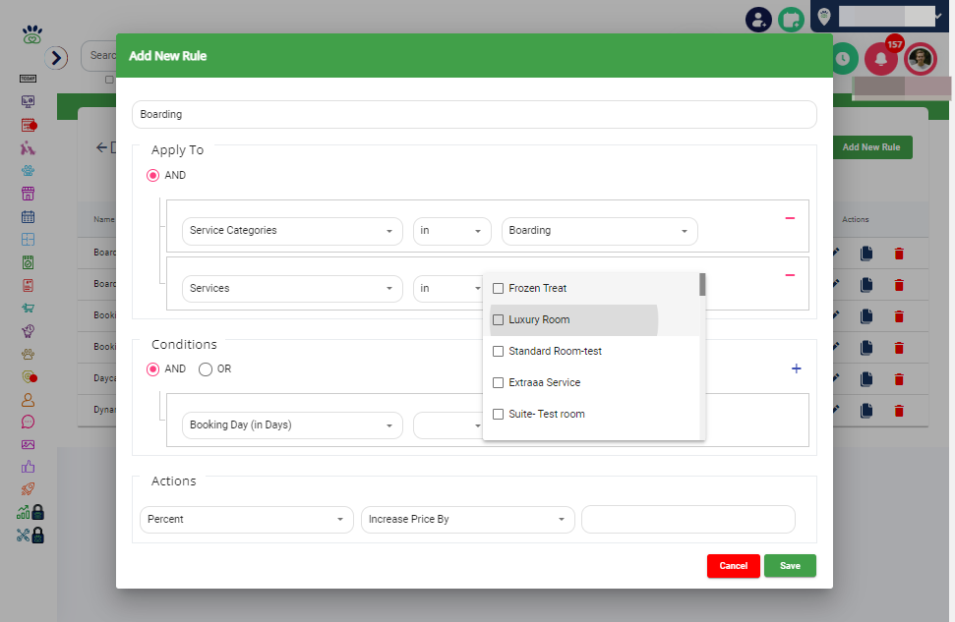Remove the Service Categories rule with its minus

point(790,218)
